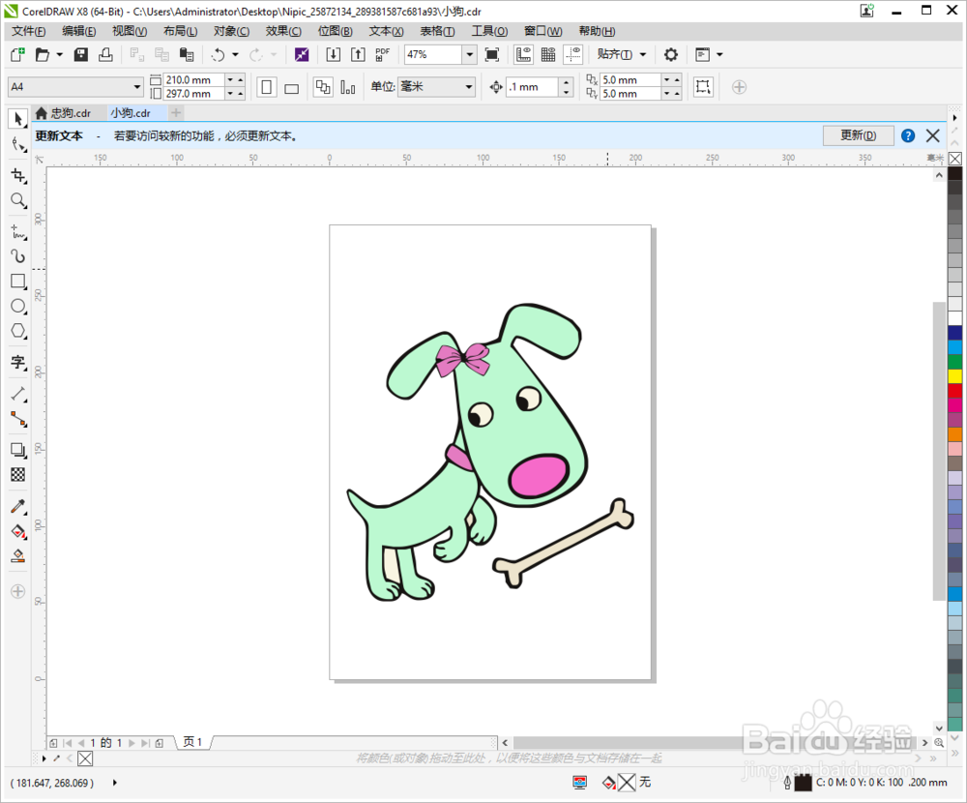Open the 位图 menu
The image size is (967, 803).
pyautogui.click(x=335, y=32)
